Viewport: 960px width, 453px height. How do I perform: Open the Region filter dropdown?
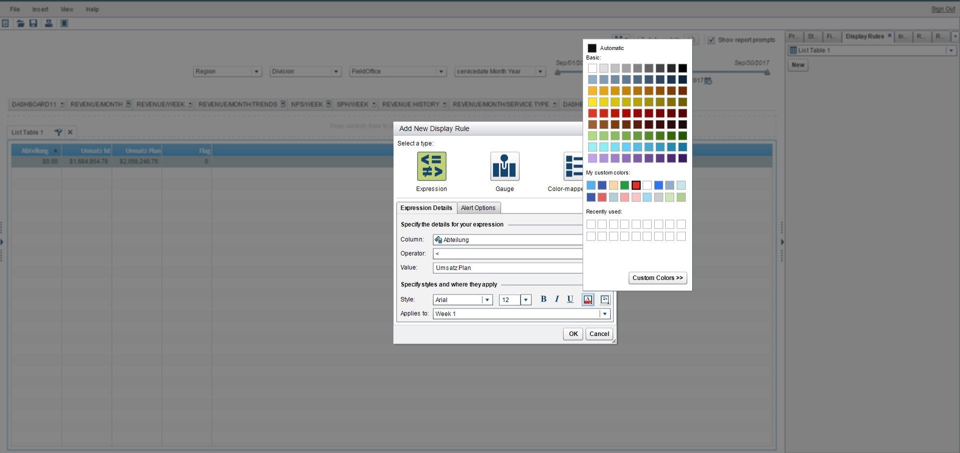[x=257, y=71]
